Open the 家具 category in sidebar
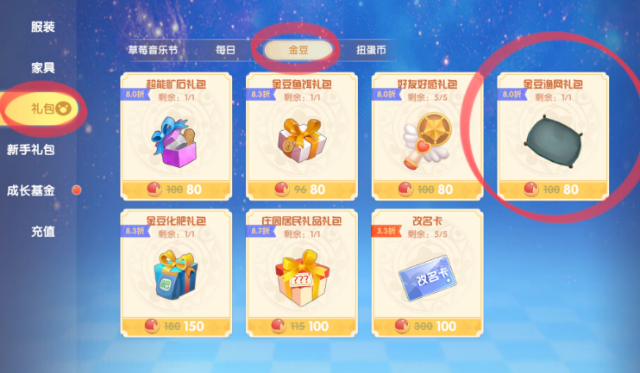640x373 pixels. pos(43,68)
